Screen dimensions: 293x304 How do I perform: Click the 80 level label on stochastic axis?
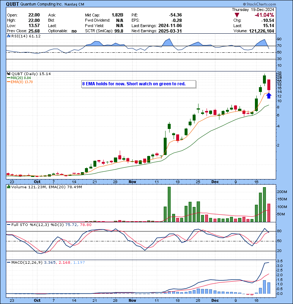pyautogui.click(x=279, y=231)
